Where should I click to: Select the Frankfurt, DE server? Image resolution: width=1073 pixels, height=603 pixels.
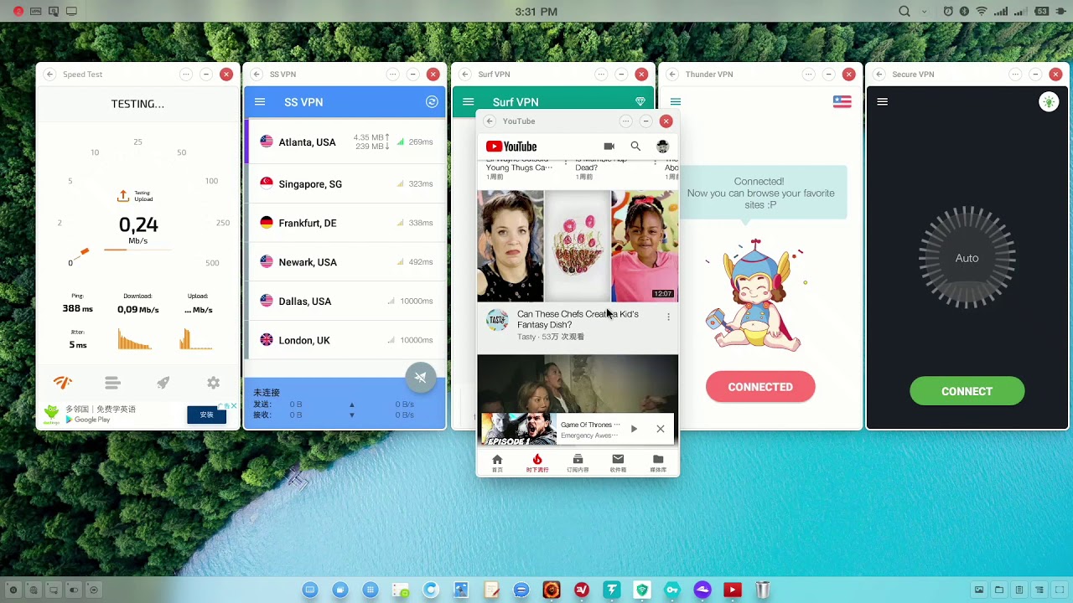tap(345, 223)
